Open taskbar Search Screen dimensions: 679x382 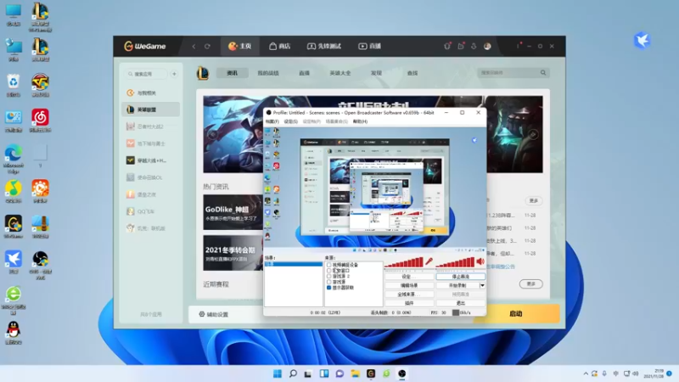[293, 374]
